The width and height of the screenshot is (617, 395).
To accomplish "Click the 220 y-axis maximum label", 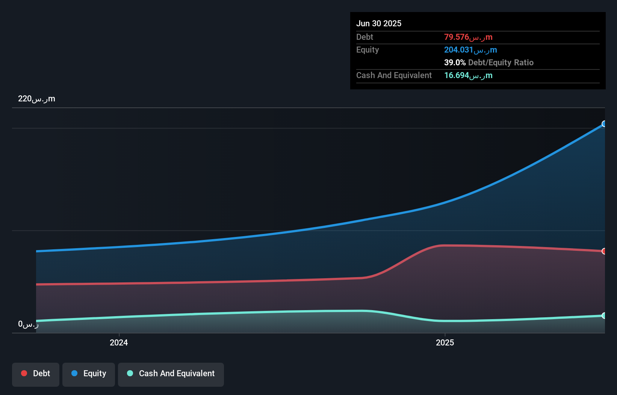I will coord(36,99).
